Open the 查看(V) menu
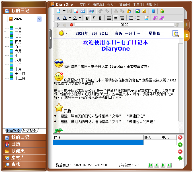The width and height of the screenshot is (193, 172). [x=124, y=5]
